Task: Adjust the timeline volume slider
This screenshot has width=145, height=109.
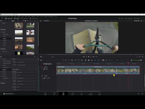Action: pyautogui.click(x=136, y=60)
